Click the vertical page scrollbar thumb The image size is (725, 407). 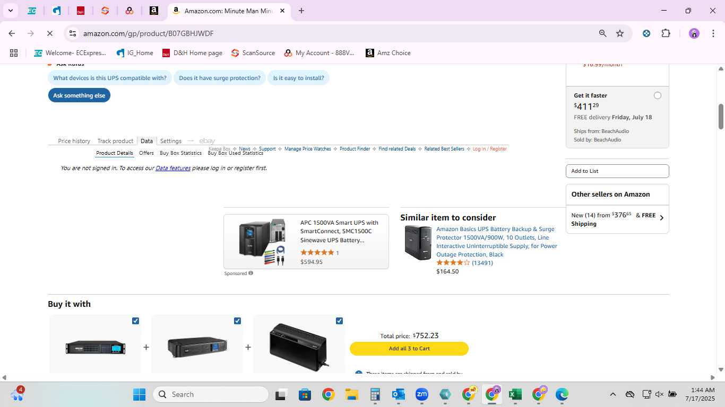[721, 117]
